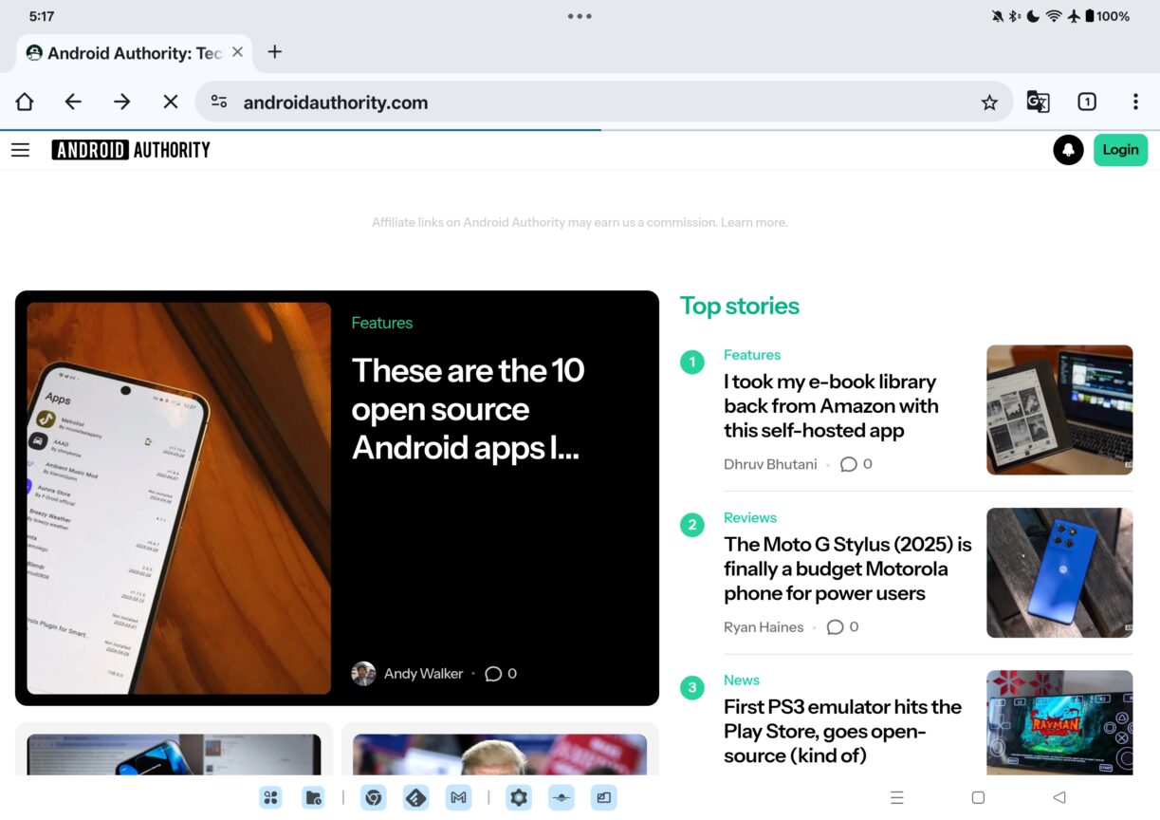This screenshot has height=820, width=1160.
Task: Open the PS3 emulator article thumbnail
Action: pyautogui.click(x=1059, y=723)
